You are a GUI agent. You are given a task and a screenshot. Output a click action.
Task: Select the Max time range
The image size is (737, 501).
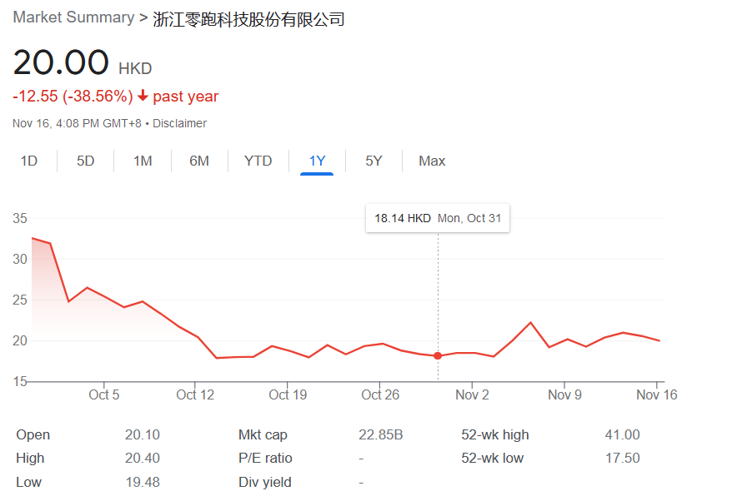tap(432, 161)
